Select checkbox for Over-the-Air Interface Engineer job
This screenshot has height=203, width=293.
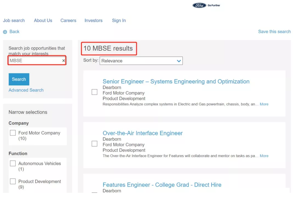pos(95,144)
